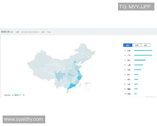Click Jiangsu province on the map
The height and width of the screenshot is (126, 157).
79,72
